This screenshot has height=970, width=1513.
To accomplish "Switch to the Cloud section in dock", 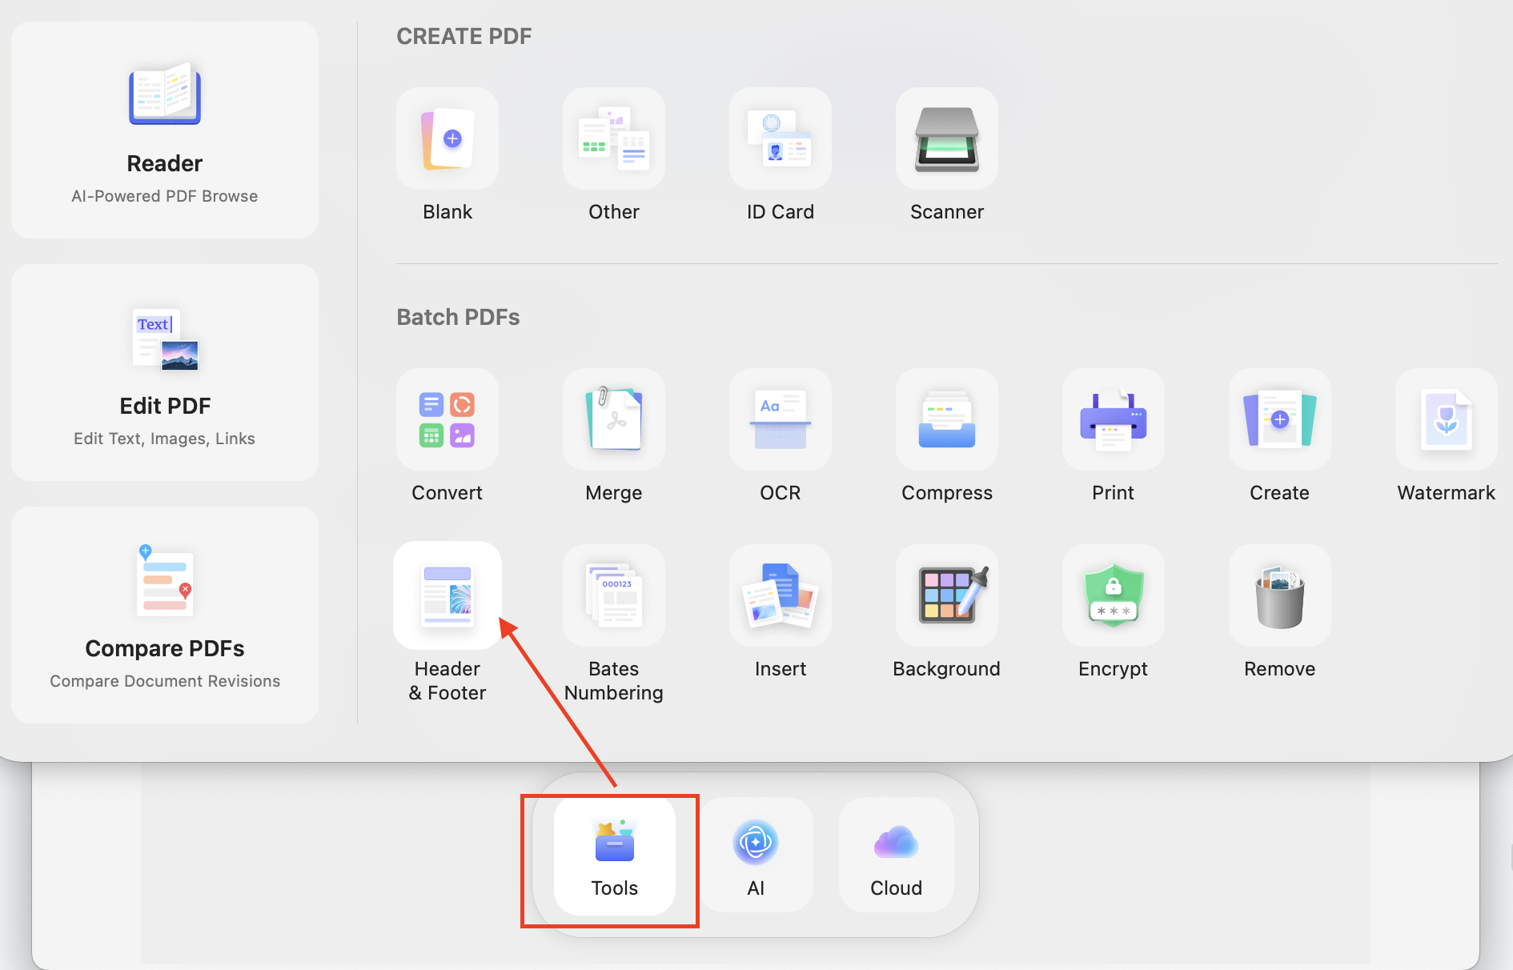I will [895, 852].
